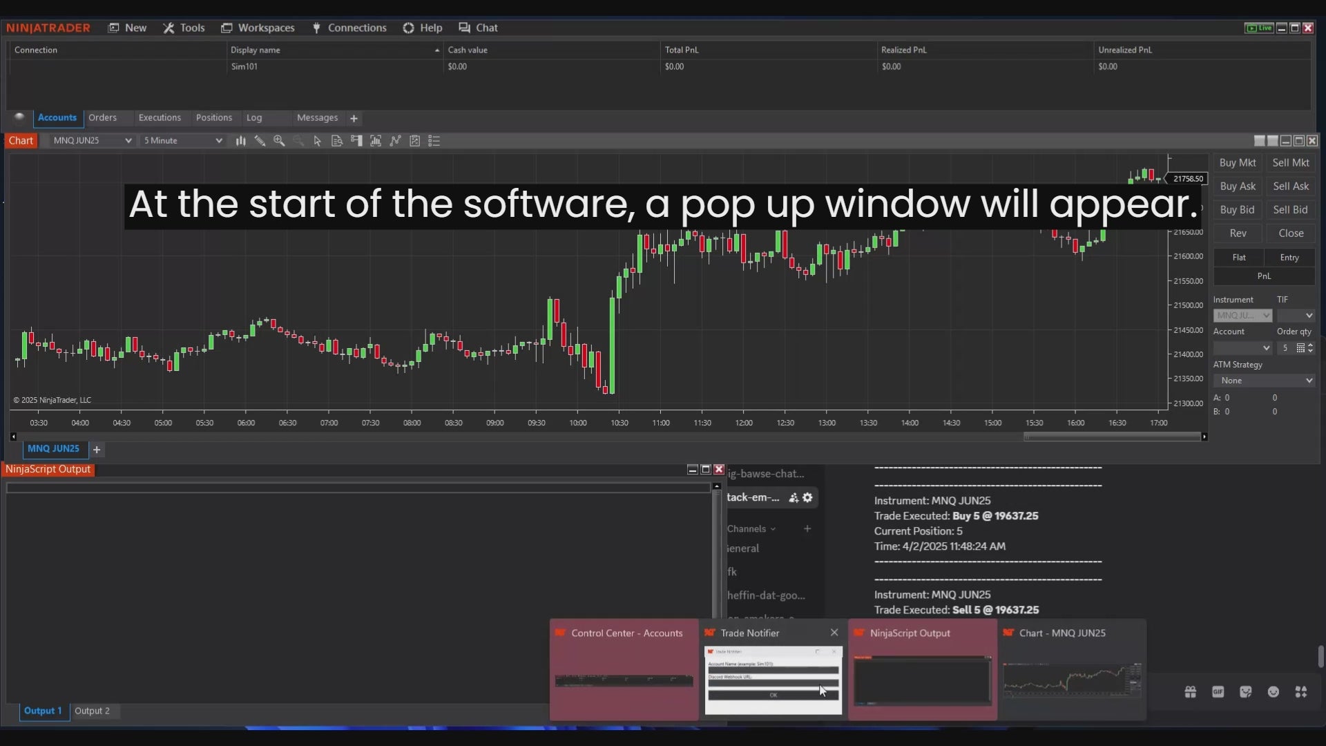1326x746 pixels.
Task: Open the Connections menu
Action: (349, 28)
